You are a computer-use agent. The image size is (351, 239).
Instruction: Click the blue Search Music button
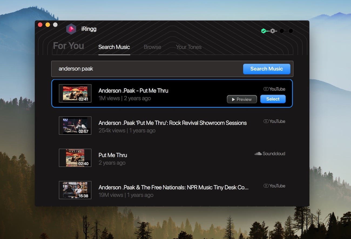point(266,69)
